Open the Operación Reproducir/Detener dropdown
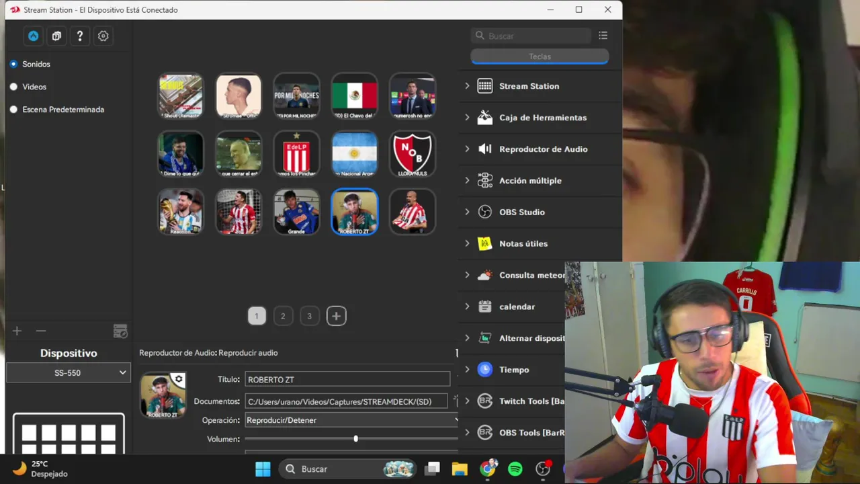This screenshot has width=860, height=484. [351, 420]
